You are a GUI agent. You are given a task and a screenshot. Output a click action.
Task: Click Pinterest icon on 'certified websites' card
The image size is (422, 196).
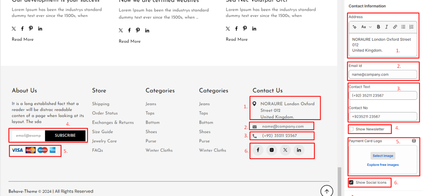pyautogui.click(x=138, y=30)
